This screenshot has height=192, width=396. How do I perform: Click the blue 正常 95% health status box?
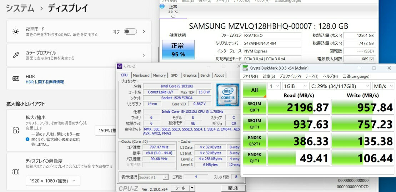tap(178, 50)
